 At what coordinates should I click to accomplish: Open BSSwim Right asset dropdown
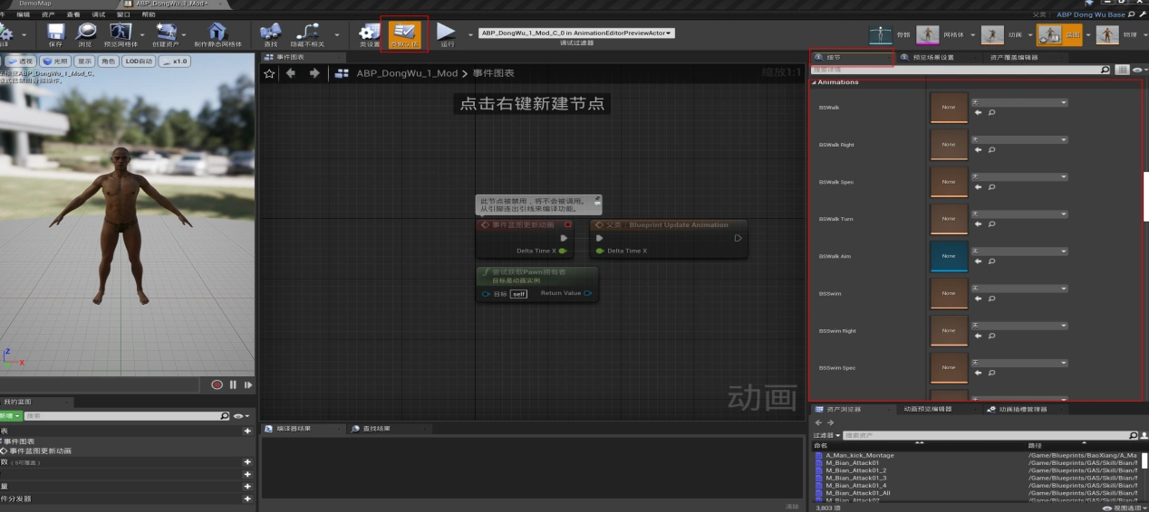[x=1019, y=327]
